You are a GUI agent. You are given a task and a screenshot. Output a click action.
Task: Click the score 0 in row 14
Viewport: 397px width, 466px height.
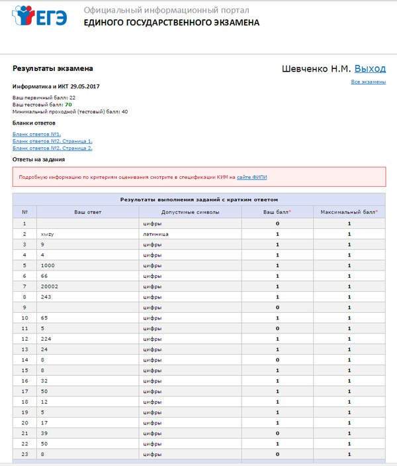point(277,360)
